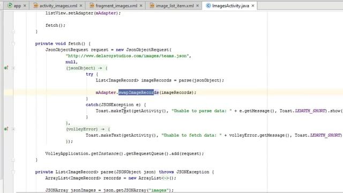
Task: Click the XML file icon on activity_images.xml tab
Action: pos(36,6)
